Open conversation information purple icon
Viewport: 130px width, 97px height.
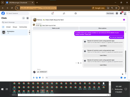point(124,20)
